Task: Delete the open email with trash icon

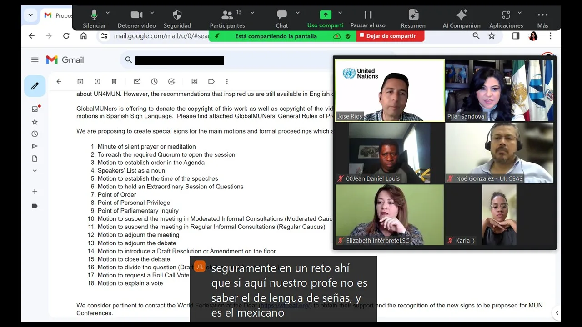Action: (114, 82)
